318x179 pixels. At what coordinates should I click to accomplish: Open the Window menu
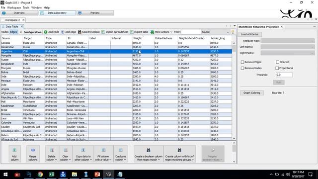(36, 8)
